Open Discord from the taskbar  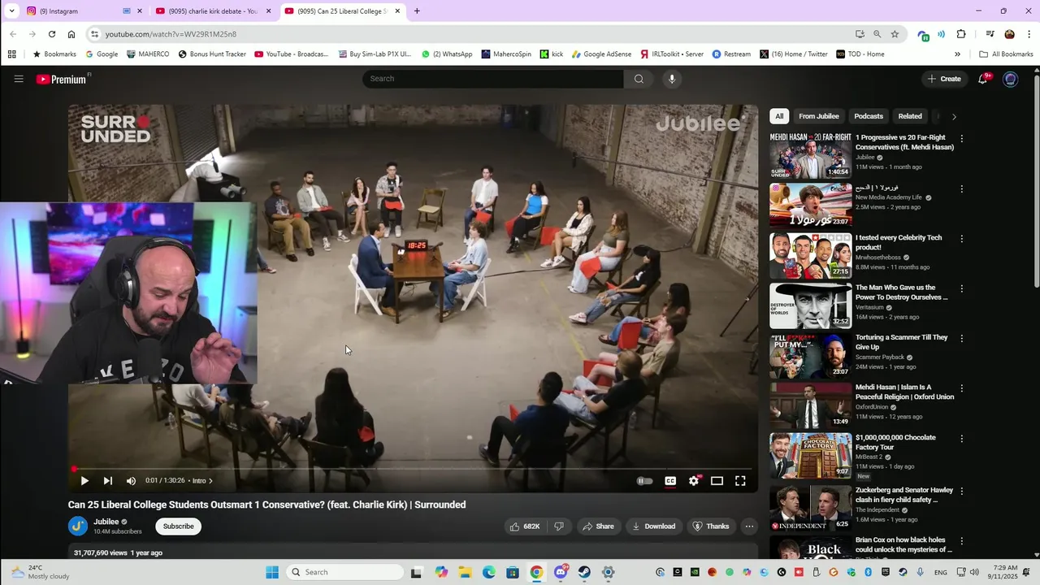561,572
